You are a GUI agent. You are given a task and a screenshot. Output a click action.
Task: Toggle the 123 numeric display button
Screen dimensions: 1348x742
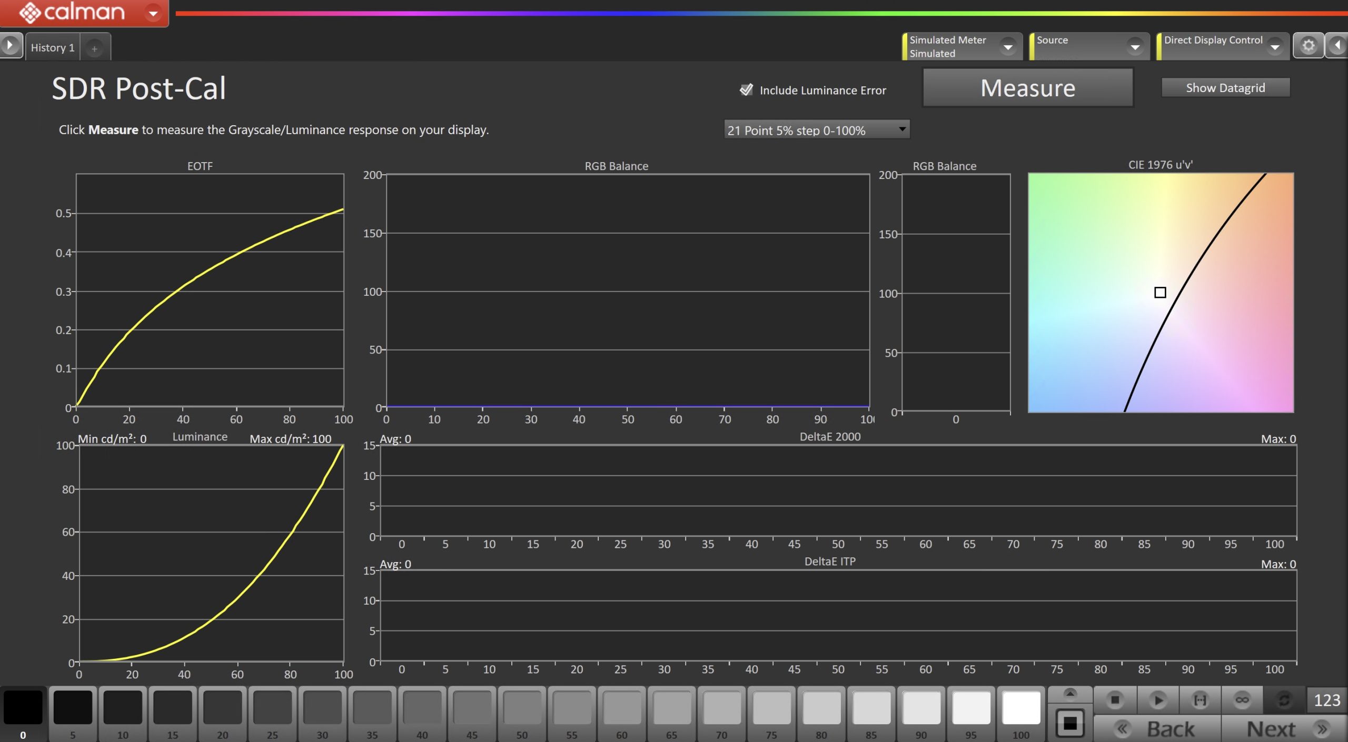[x=1326, y=700]
